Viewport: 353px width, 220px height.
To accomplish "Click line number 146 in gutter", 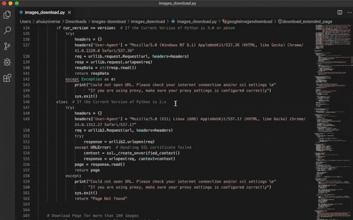I will pos(26,102).
